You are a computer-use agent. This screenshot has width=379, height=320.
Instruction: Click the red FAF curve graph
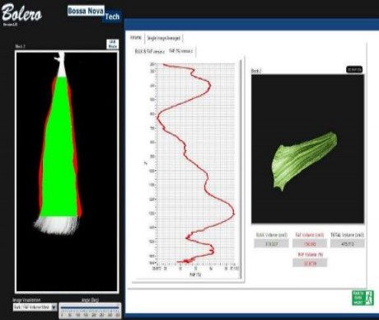coord(195,163)
